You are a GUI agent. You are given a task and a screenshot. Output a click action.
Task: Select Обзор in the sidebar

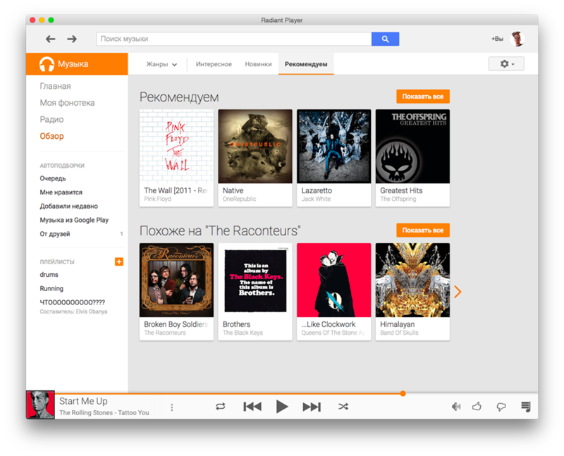point(51,136)
